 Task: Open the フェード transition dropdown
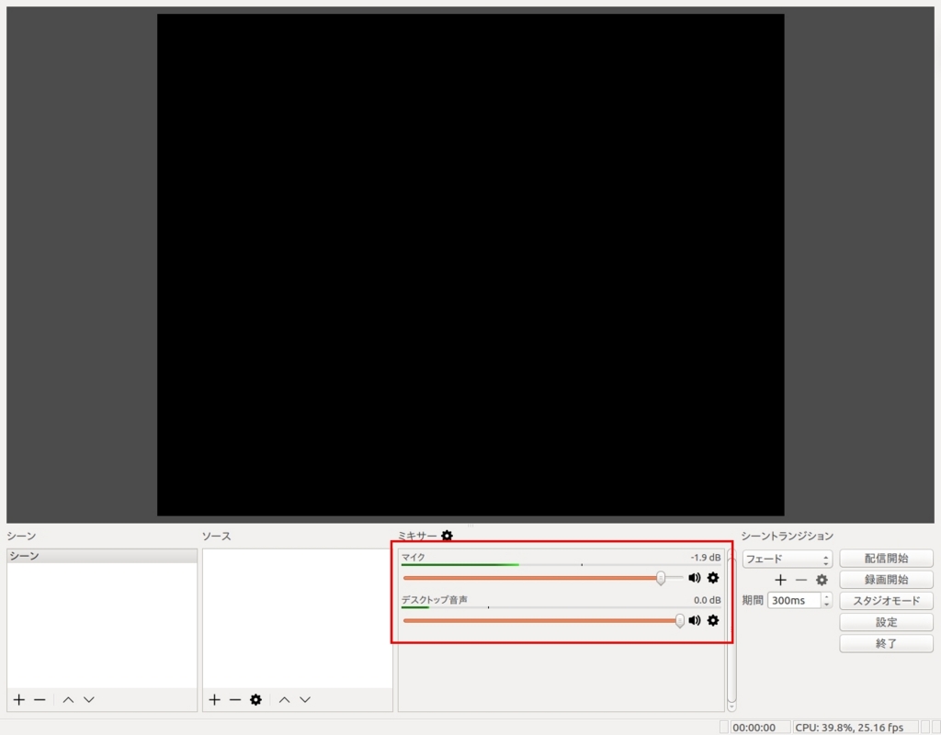pos(787,559)
